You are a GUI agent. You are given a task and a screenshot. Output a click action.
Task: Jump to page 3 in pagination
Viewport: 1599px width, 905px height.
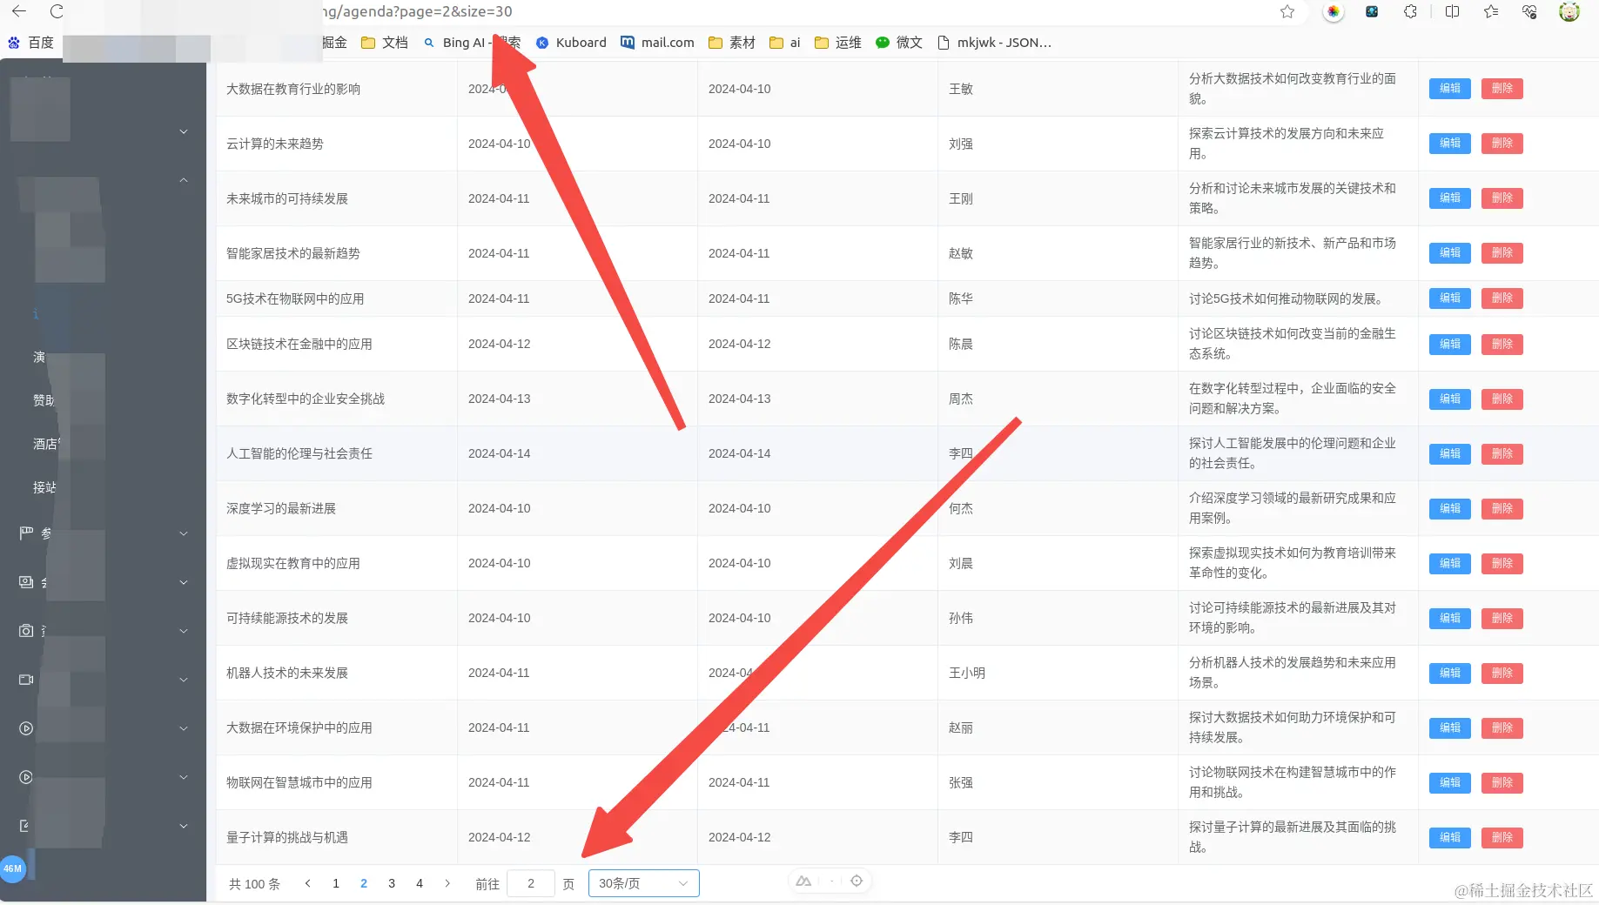pos(392,883)
